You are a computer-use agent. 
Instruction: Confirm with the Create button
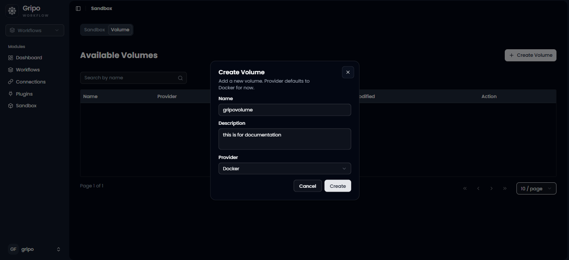[338, 186]
